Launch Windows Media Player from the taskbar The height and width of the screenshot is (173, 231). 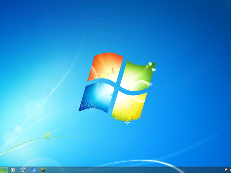tap(13, 170)
